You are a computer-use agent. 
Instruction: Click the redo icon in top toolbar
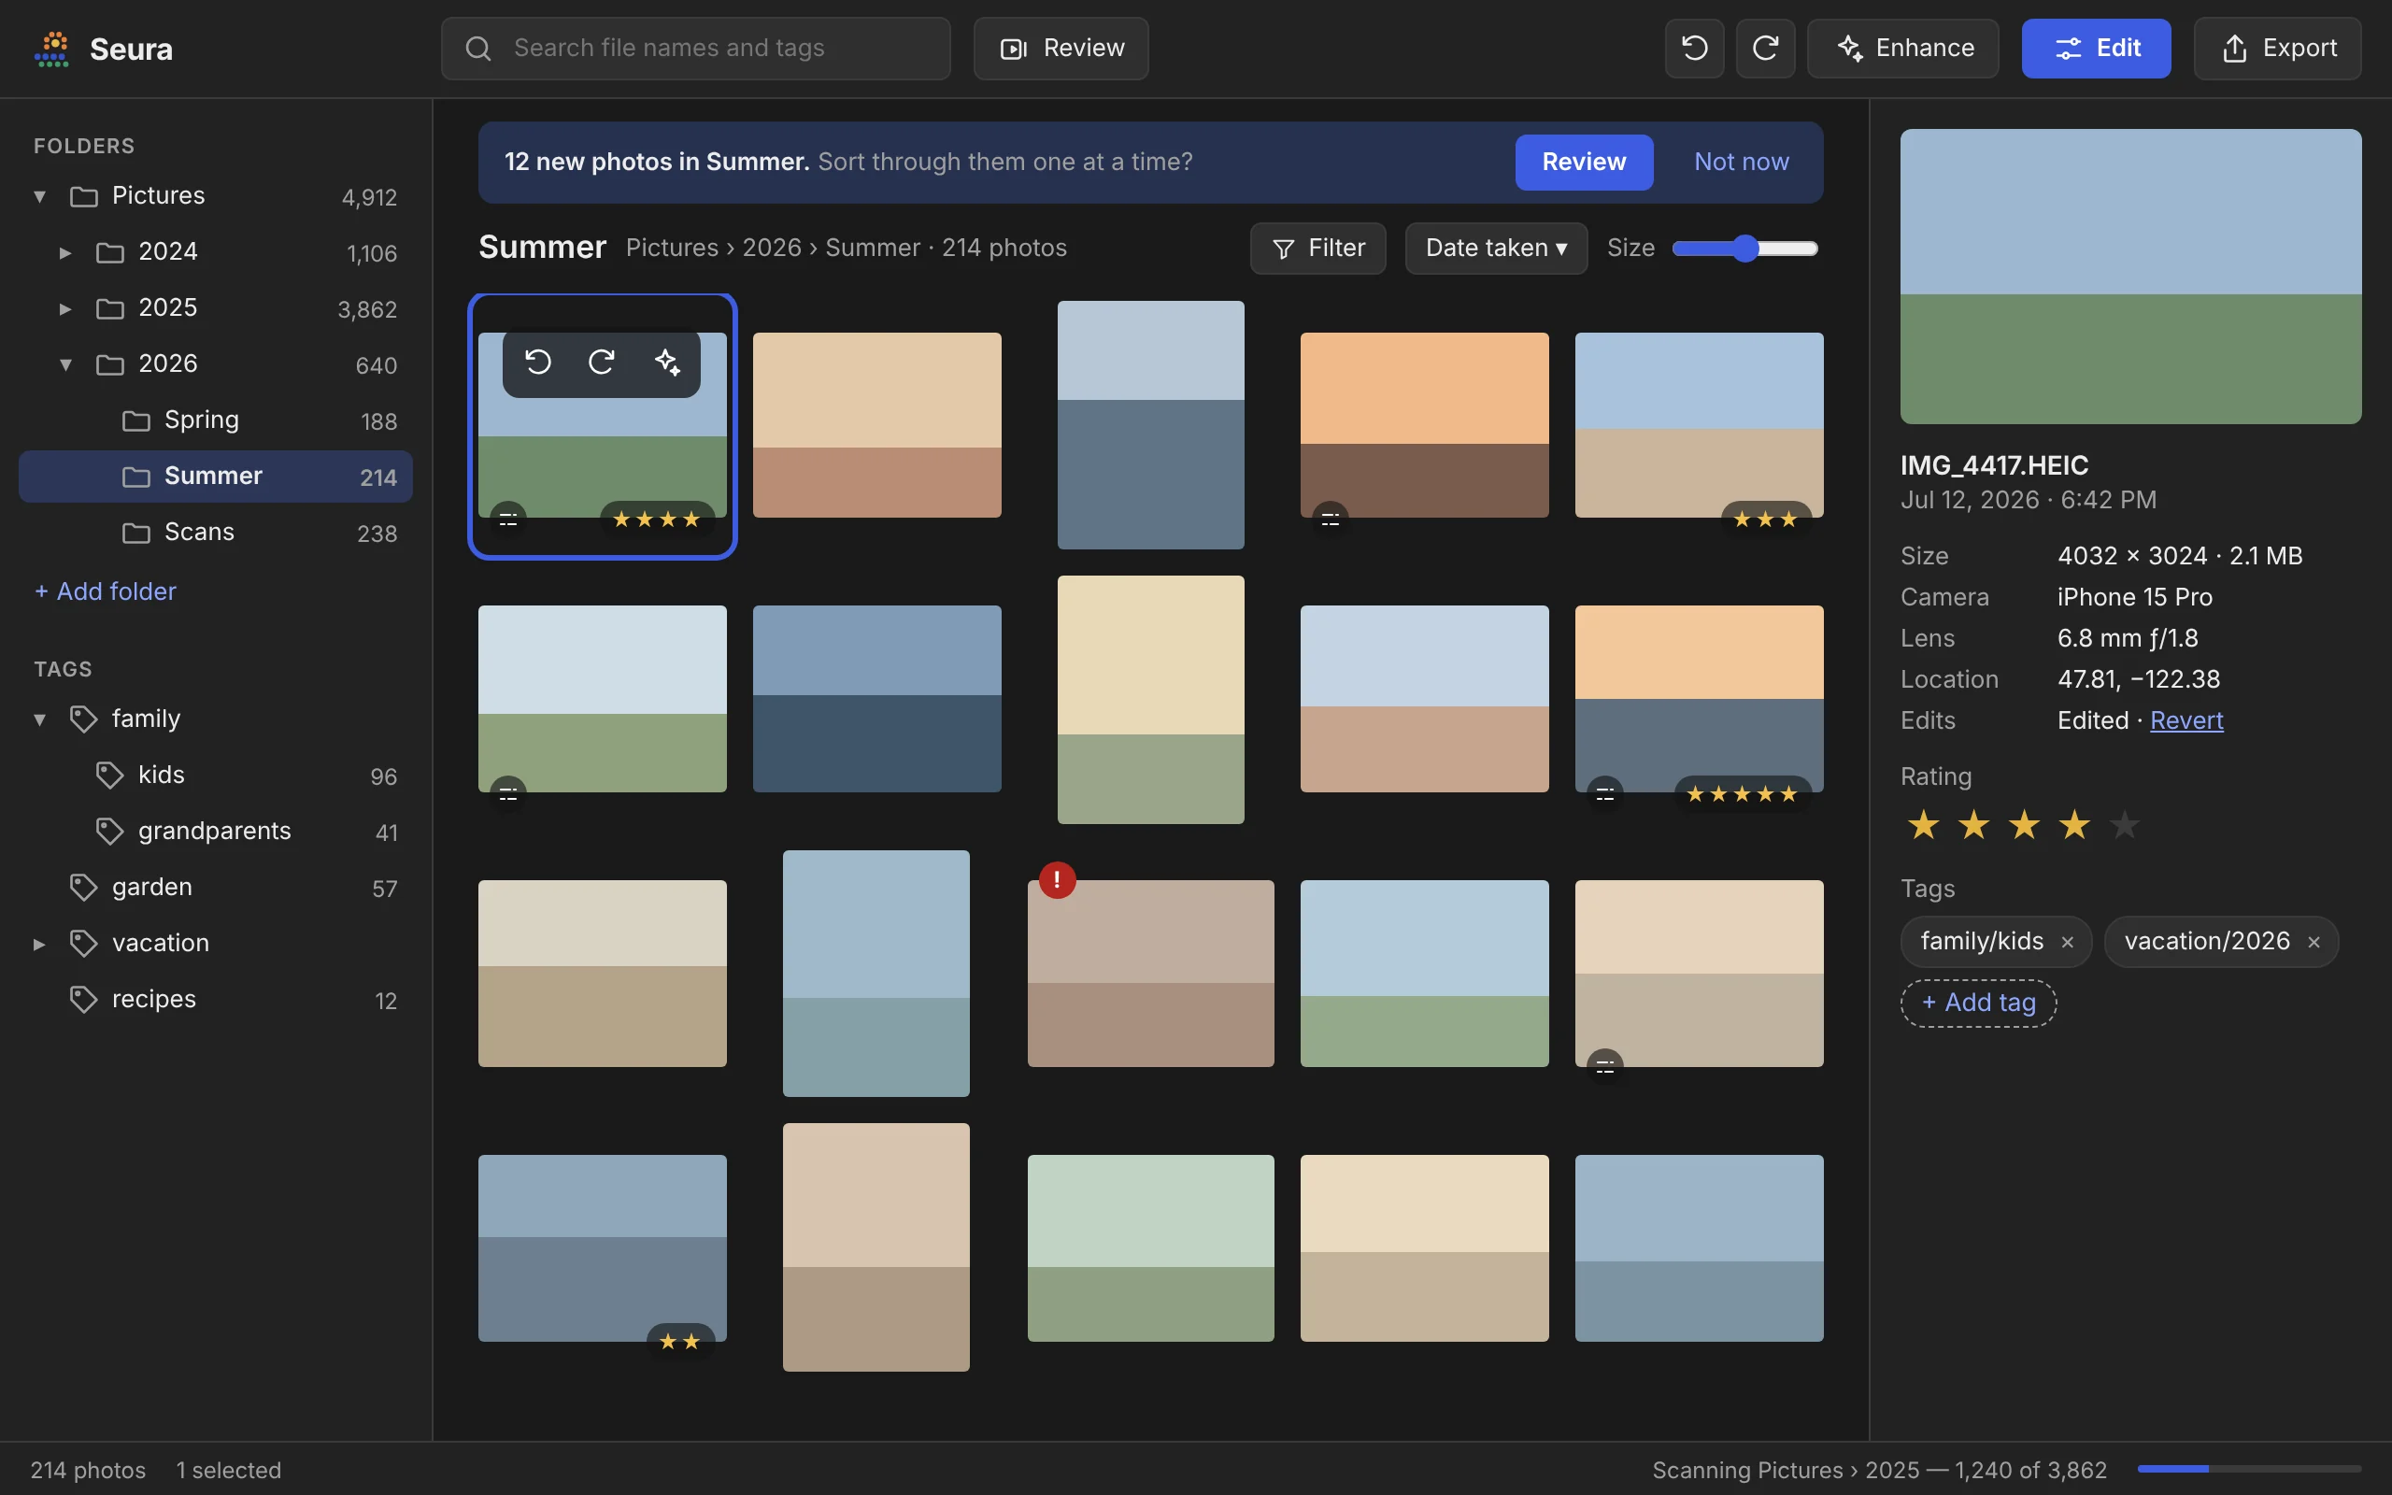(1765, 49)
